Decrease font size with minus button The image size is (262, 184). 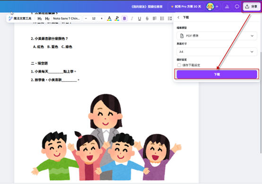click(86, 18)
